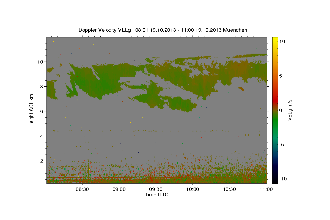Click the '11:00' time tick label
Screen dimensions: 330x220
coord(266,189)
